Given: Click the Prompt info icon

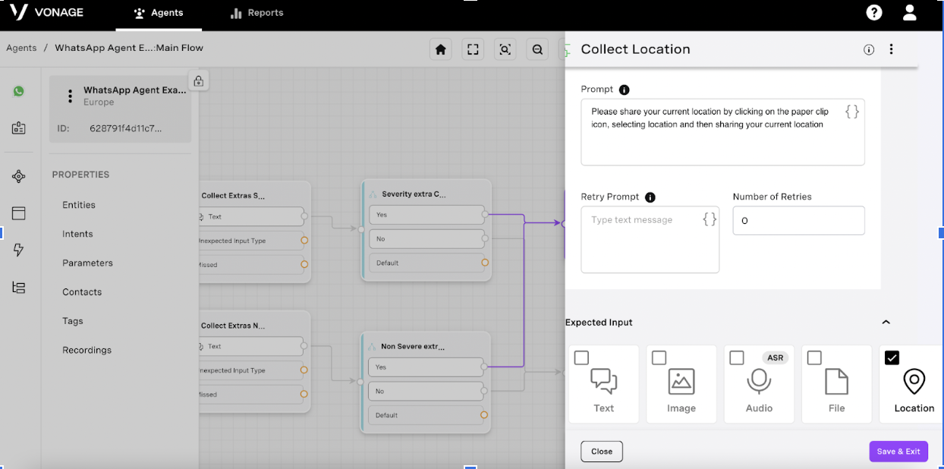Looking at the screenshot, I should coord(625,90).
